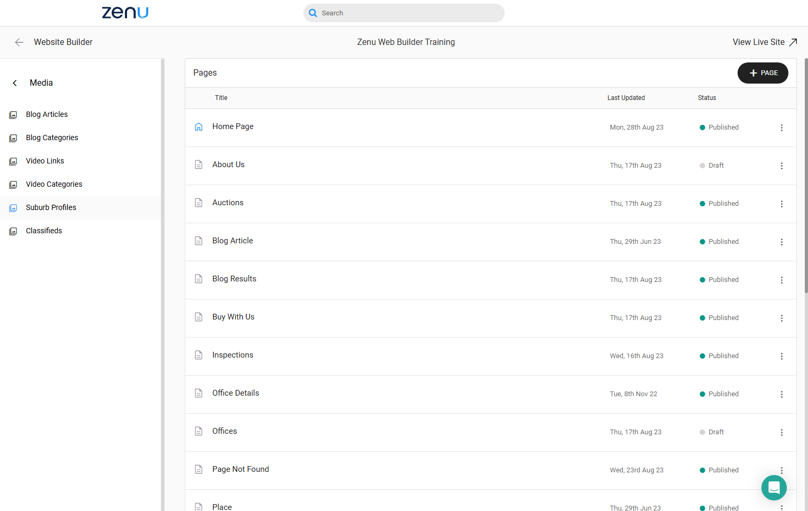Open the Home Page entry
This screenshot has height=511, width=808.
(233, 126)
